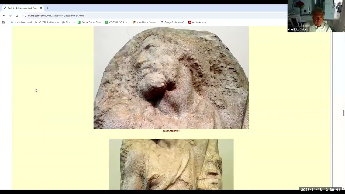This screenshot has height=194, width=345.
Task: Open the LibCal: Dashboard bookmark
Action: click(21, 22)
